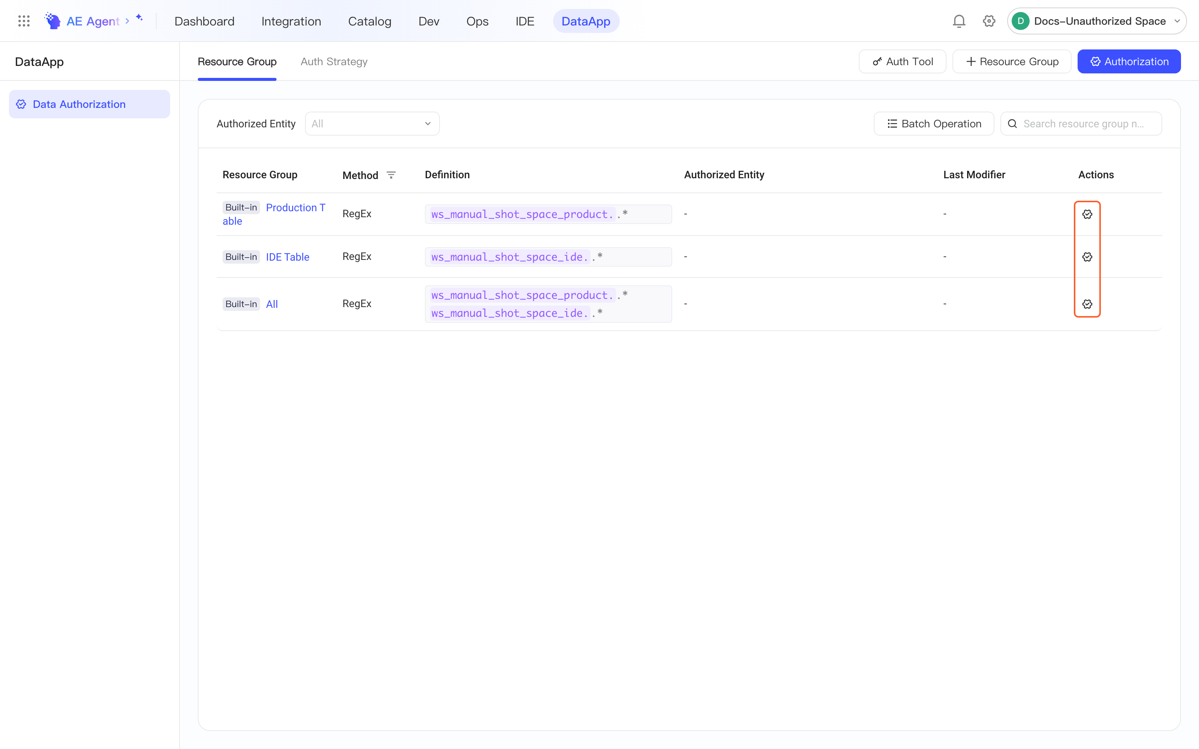Click the Last Modifier column header

974,175
